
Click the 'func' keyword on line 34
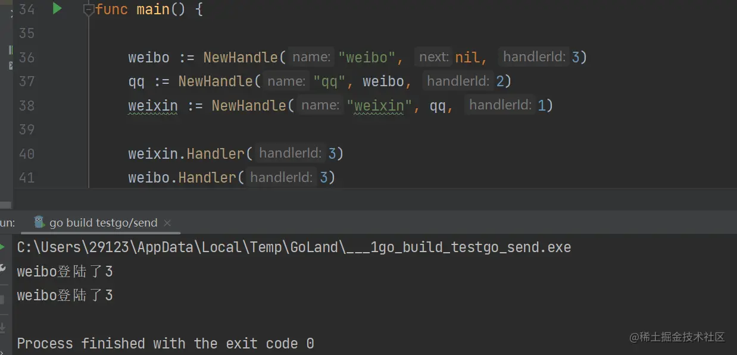pyautogui.click(x=111, y=10)
